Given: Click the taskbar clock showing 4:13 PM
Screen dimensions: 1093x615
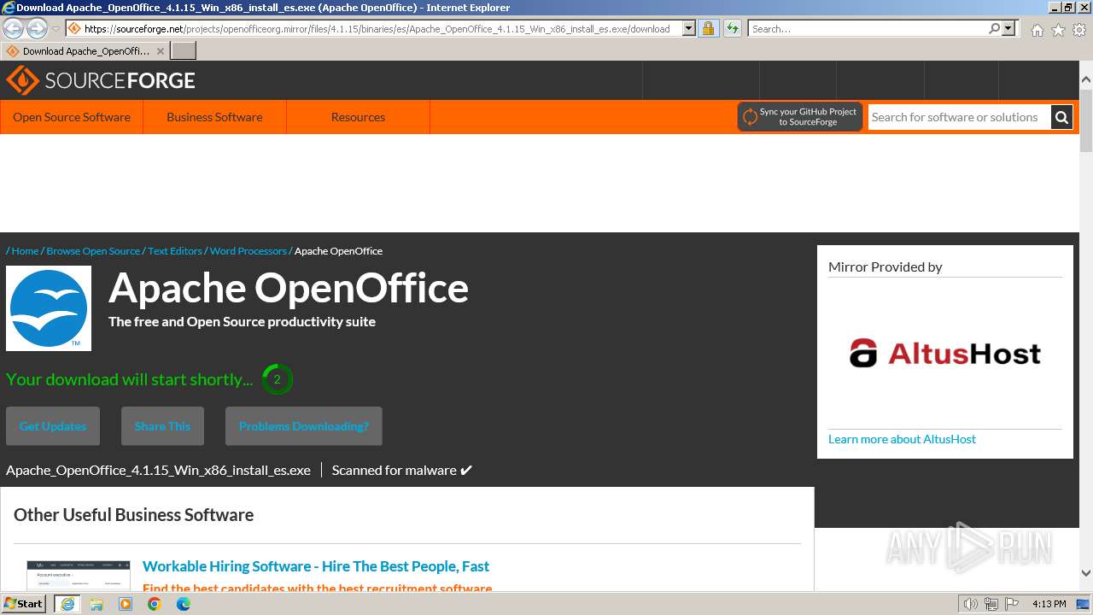Looking at the screenshot, I should pyautogui.click(x=1049, y=604).
